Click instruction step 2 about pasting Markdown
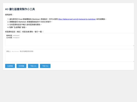The width and height of the screenshot is (137, 102). pyautogui.click(x=31, y=22)
